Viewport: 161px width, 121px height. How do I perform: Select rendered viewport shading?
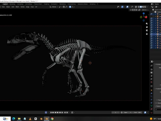pyautogui.click(x=145, y=7)
